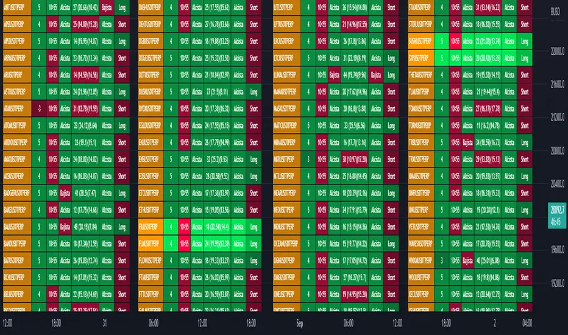
Task: Click the 'WAVESUSDTPERP' symbol cell
Action: point(421,244)
